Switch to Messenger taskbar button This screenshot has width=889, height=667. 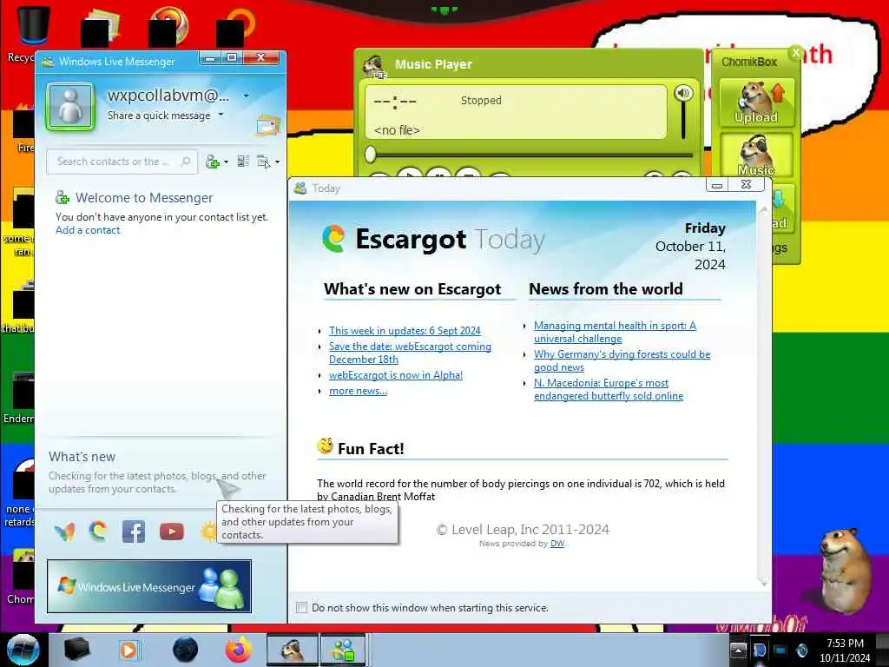344,650
